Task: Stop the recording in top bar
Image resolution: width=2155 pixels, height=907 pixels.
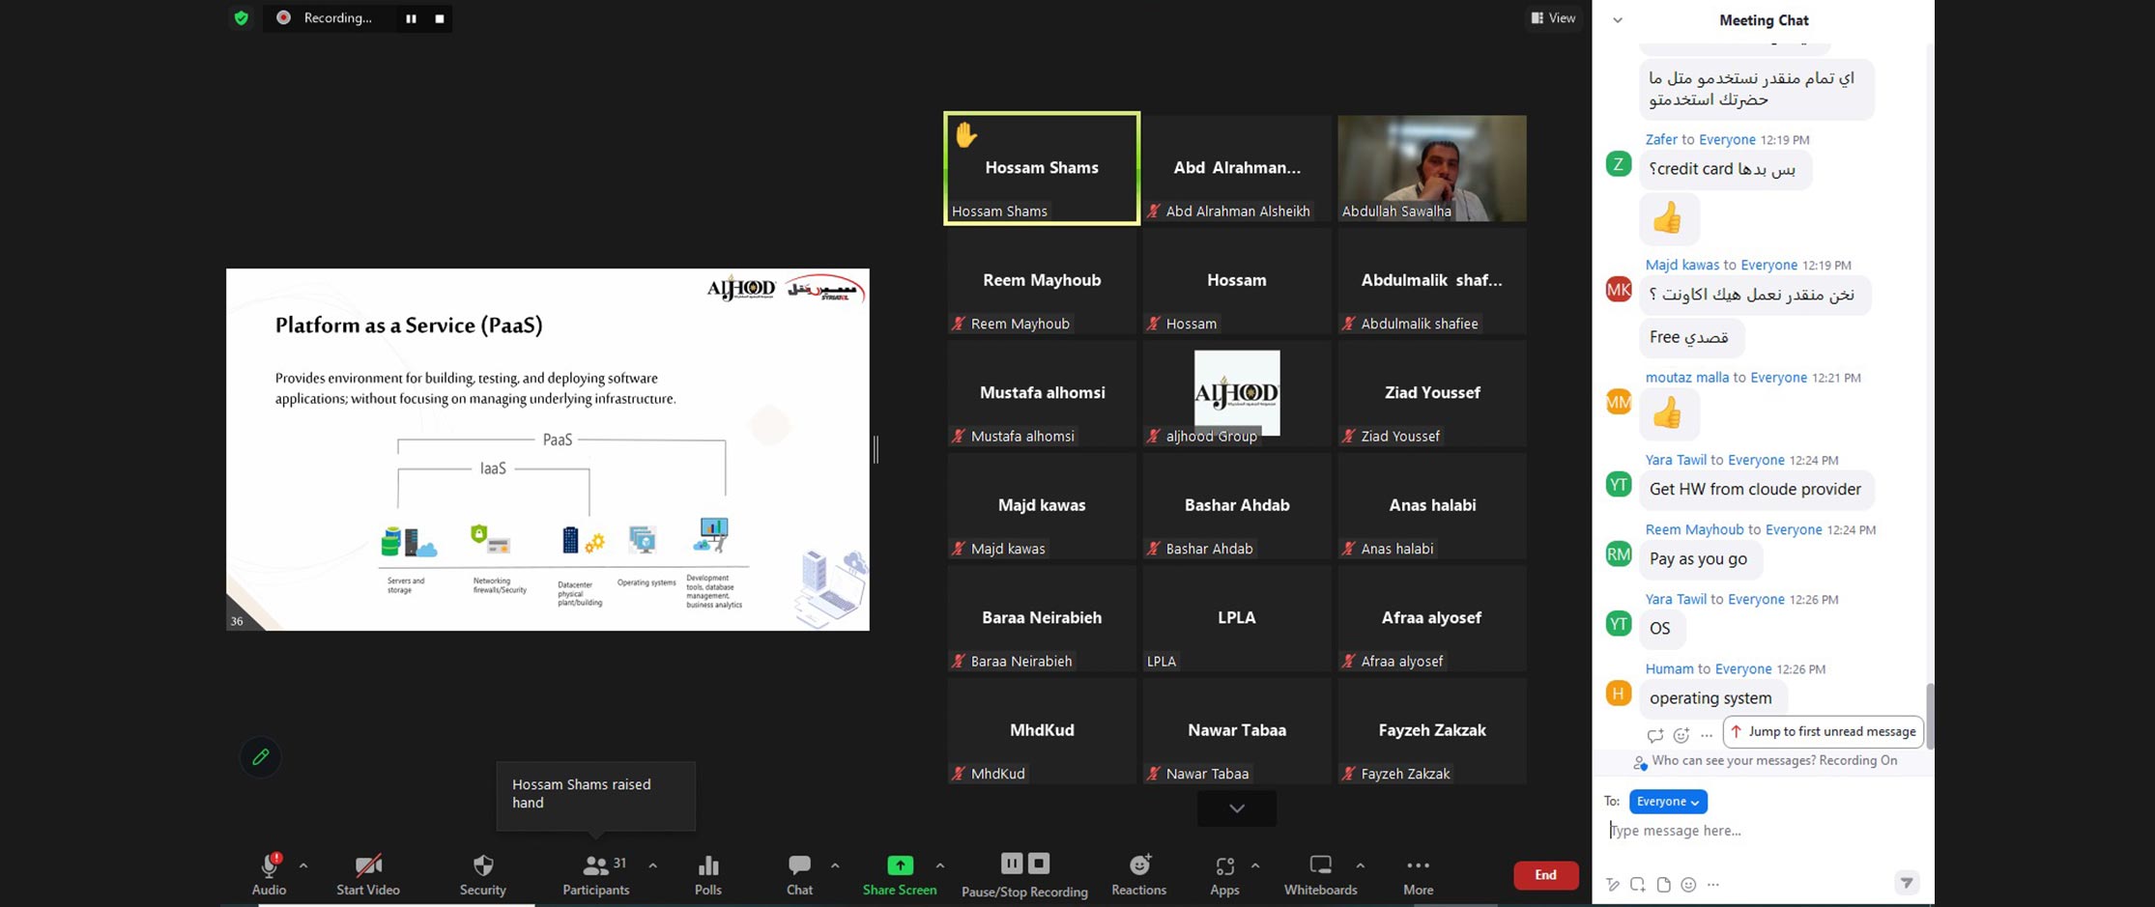Action: tap(440, 18)
